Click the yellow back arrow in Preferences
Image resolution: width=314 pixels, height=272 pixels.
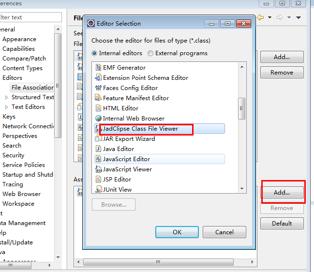(260, 17)
